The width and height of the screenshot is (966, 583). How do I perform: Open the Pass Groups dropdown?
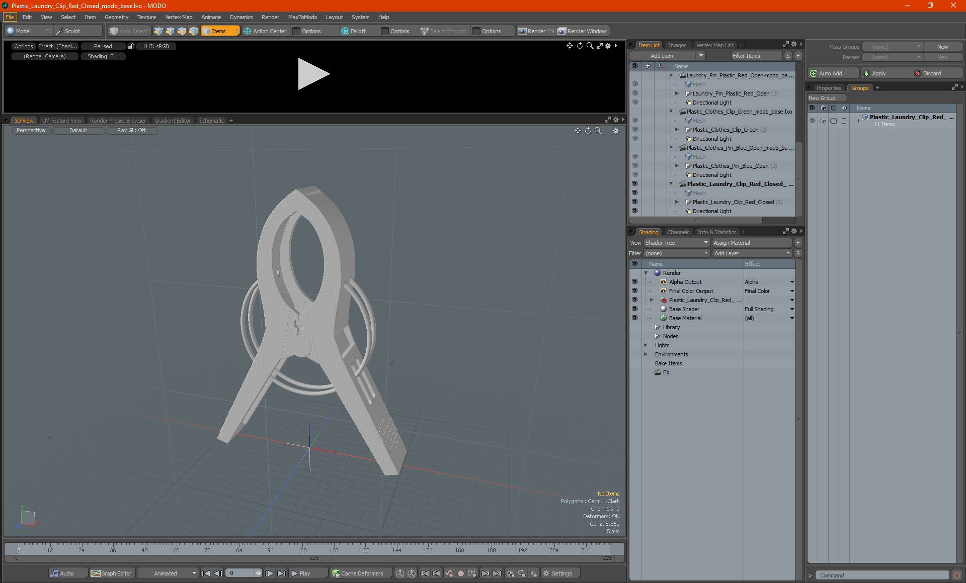coord(893,47)
